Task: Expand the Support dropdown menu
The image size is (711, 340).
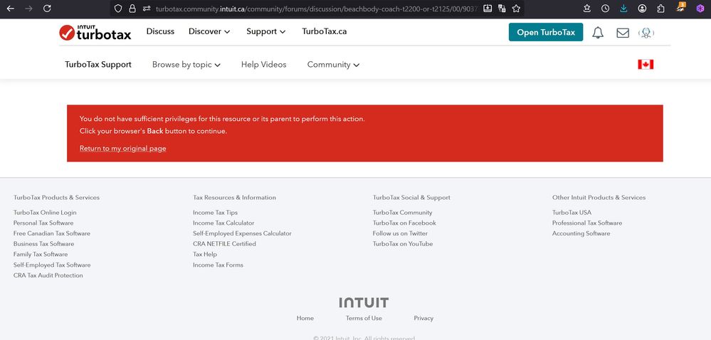Action: point(265,31)
